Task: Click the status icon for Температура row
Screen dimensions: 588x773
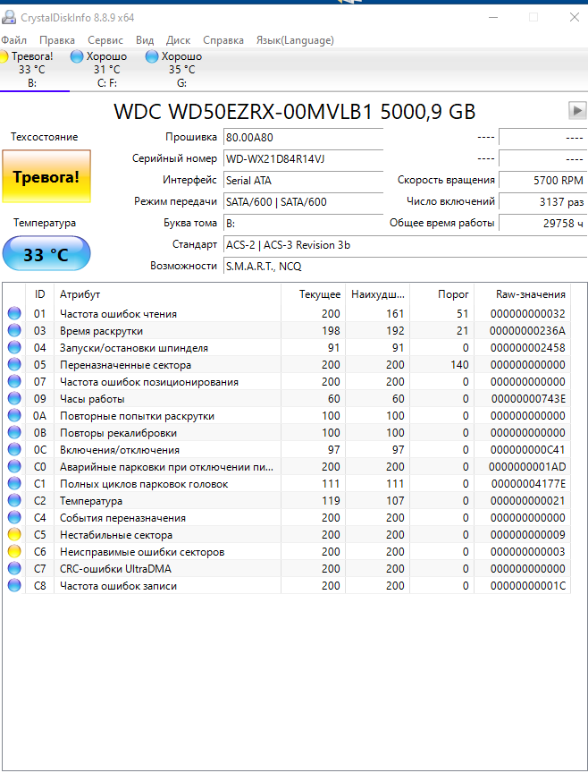Action: (x=14, y=501)
